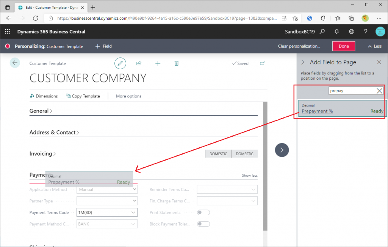
Task: Click Clear personalization...
Action: 299,46
